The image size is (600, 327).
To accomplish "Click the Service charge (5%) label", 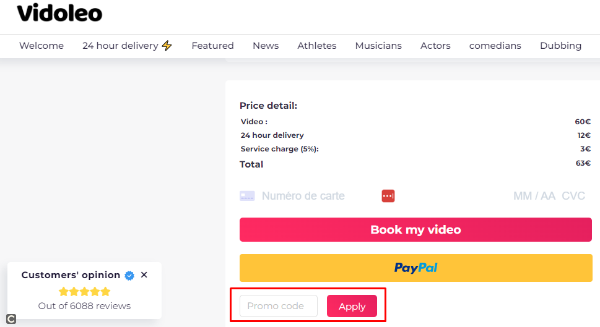I will tap(280, 149).
